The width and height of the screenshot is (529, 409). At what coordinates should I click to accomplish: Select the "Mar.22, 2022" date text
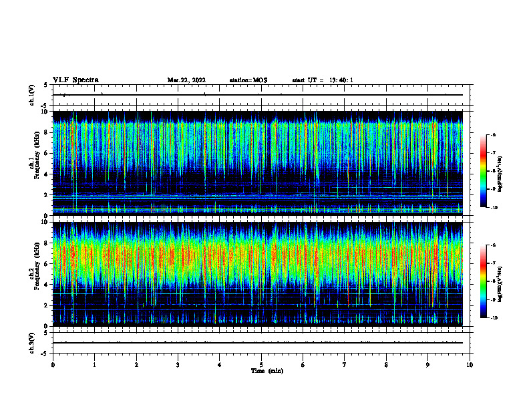click(186, 80)
